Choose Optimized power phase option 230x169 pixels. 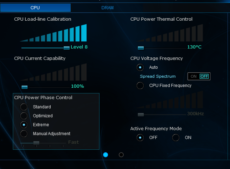point(24,116)
